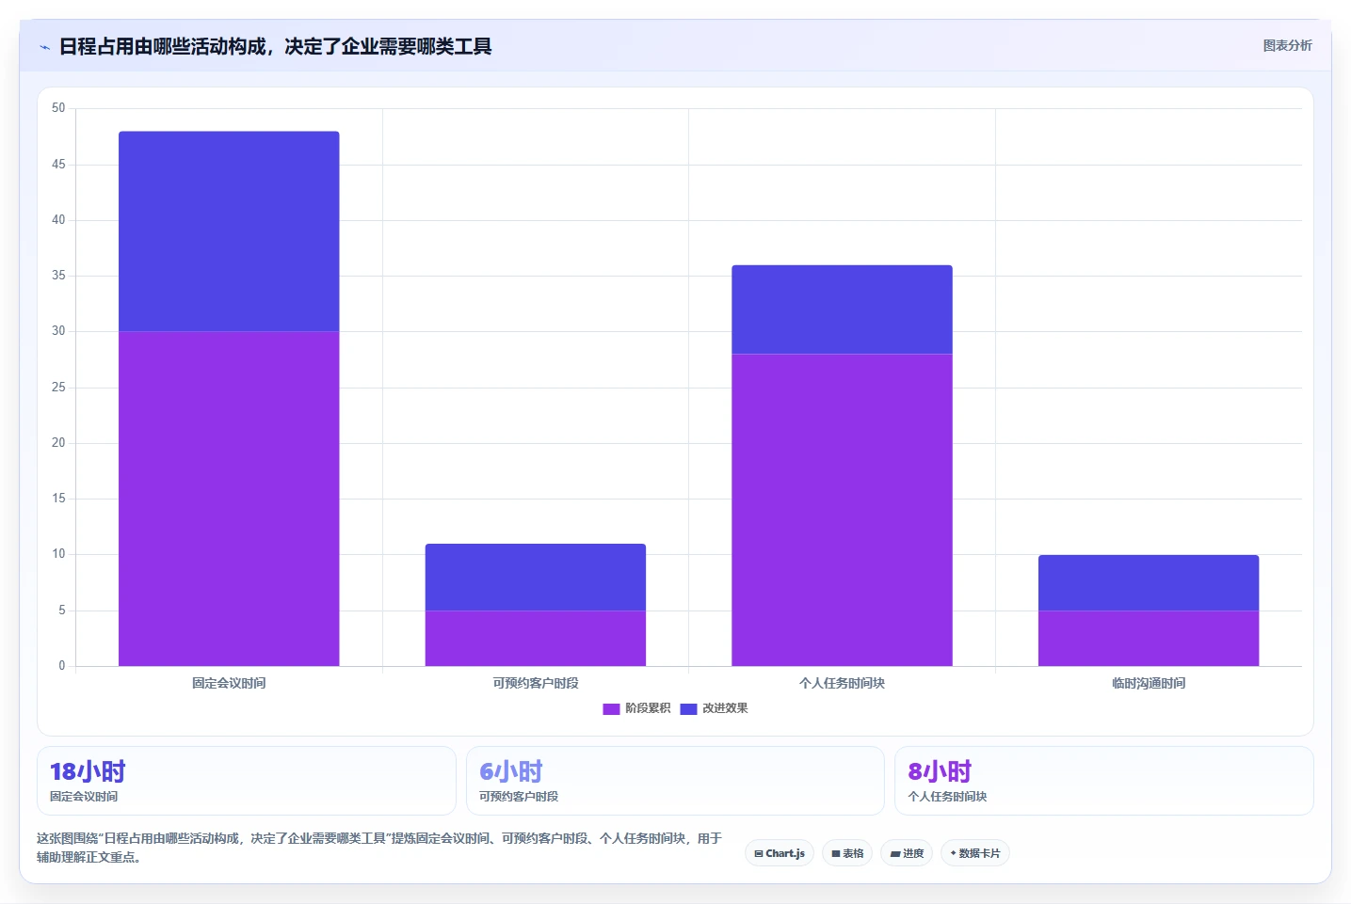
Task: Click the description paragraph starting 这张图围绕
Action: (x=379, y=848)
